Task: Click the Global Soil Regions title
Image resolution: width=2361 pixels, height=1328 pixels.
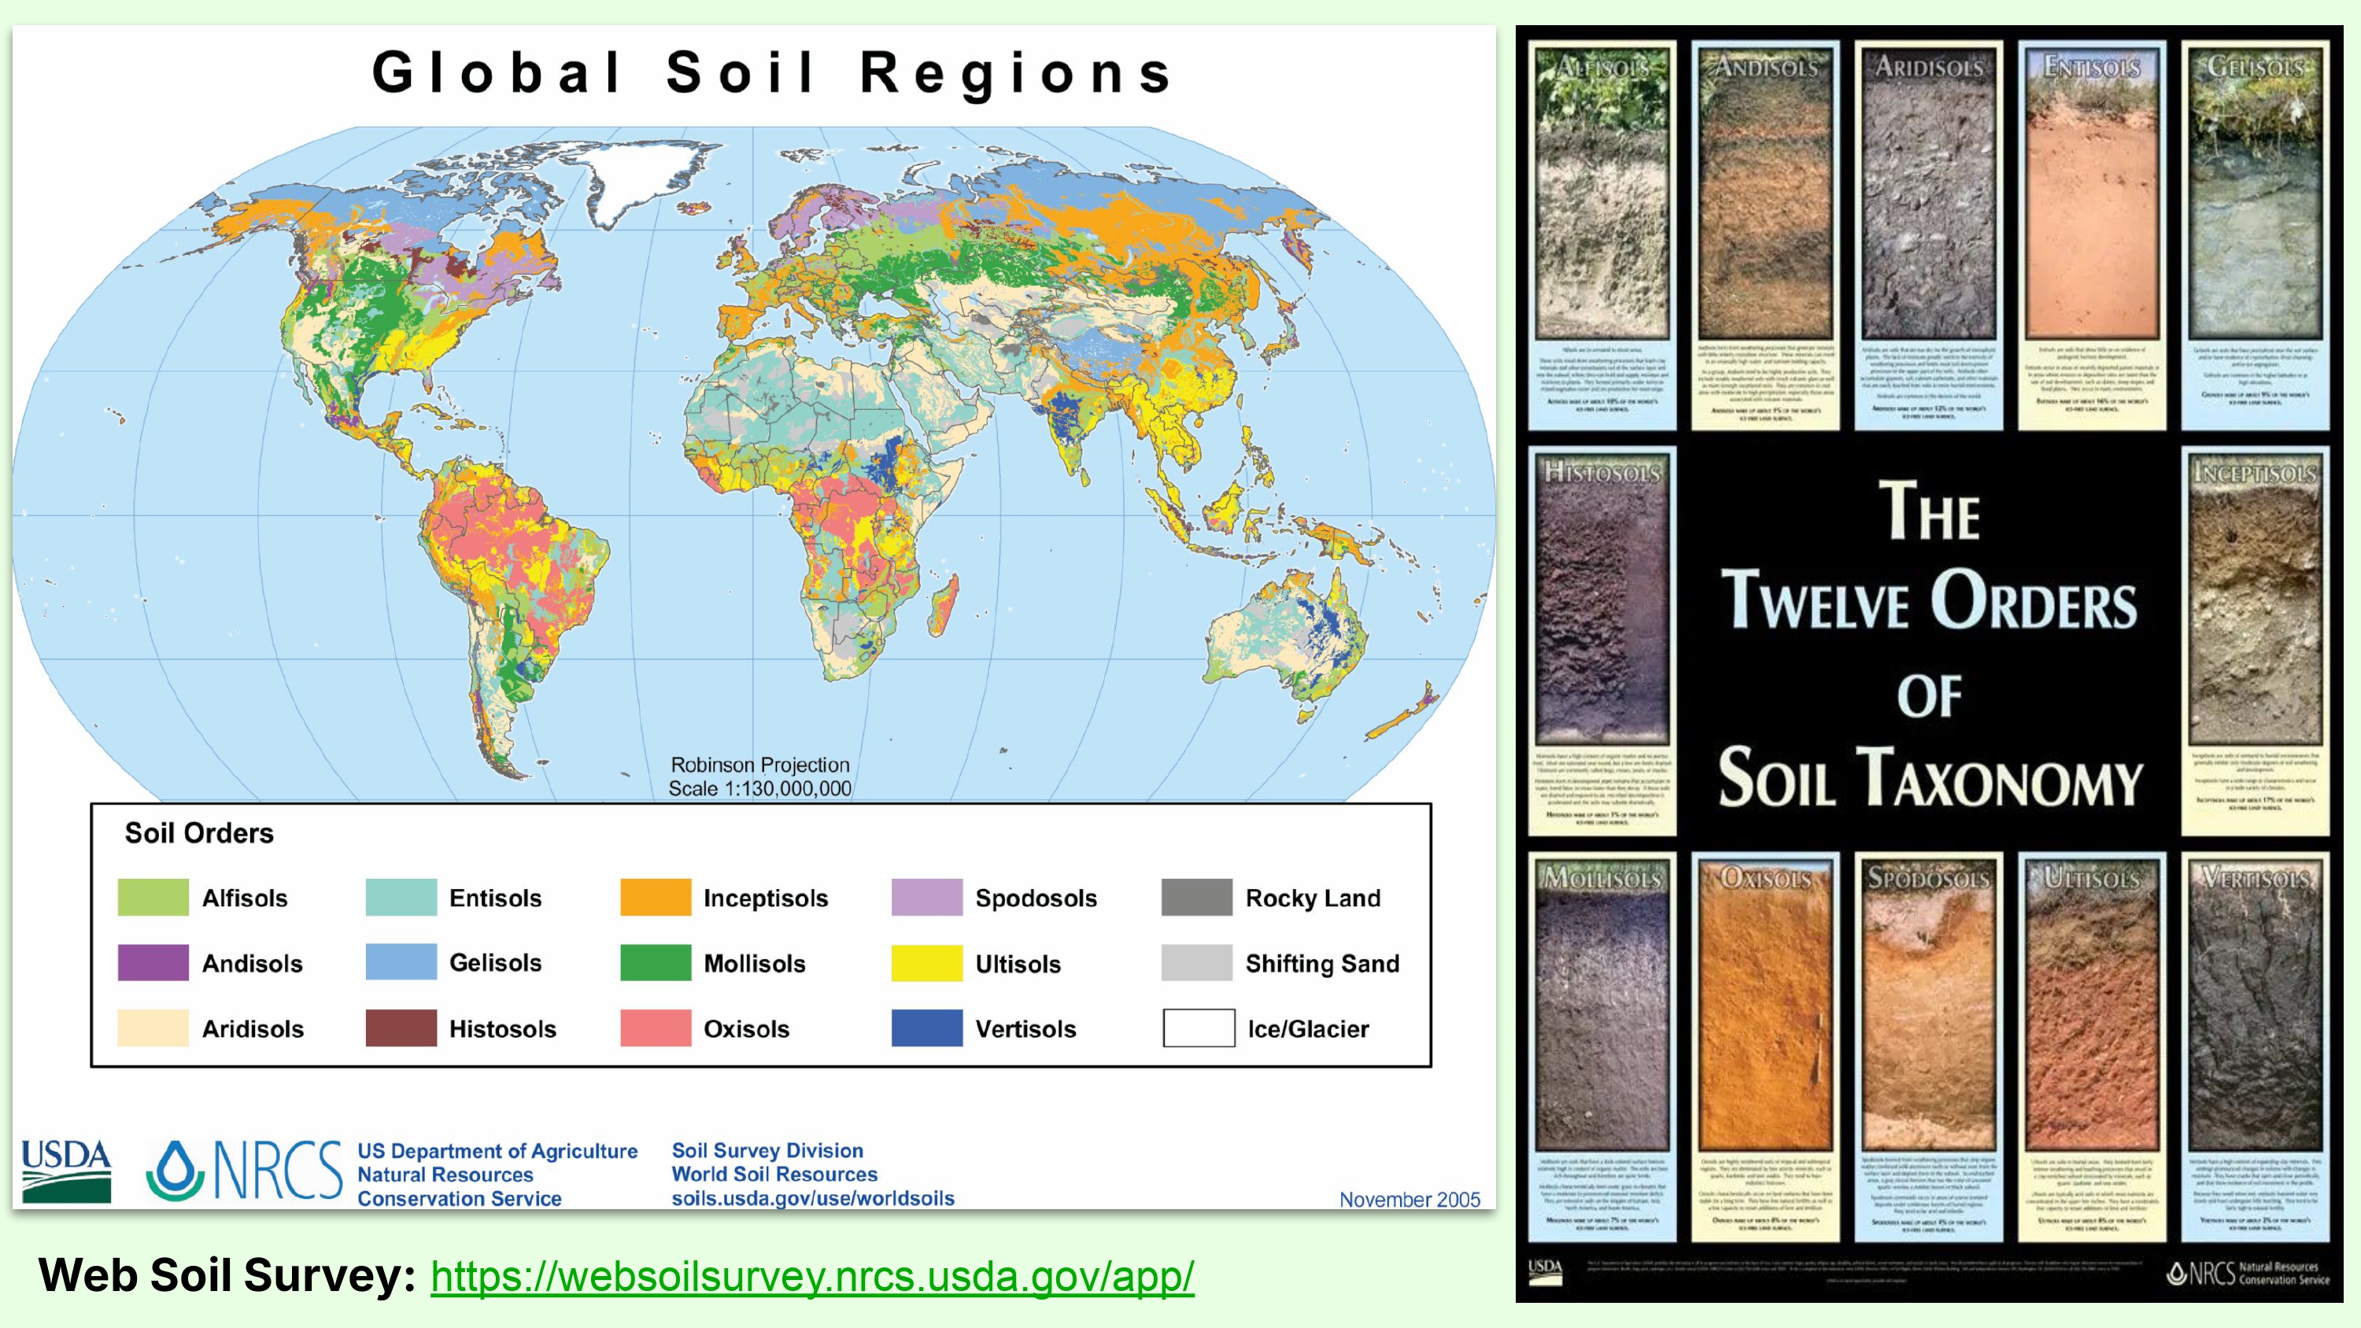Action: tap(772, 72)
